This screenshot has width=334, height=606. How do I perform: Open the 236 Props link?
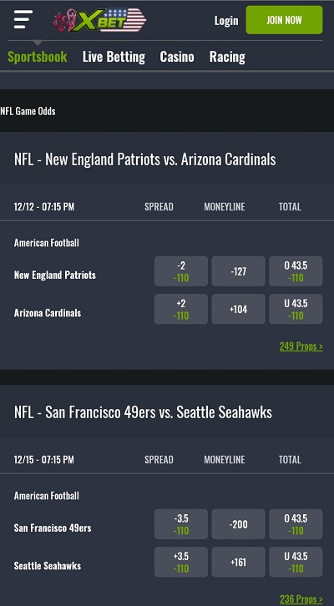coord(301,599)
